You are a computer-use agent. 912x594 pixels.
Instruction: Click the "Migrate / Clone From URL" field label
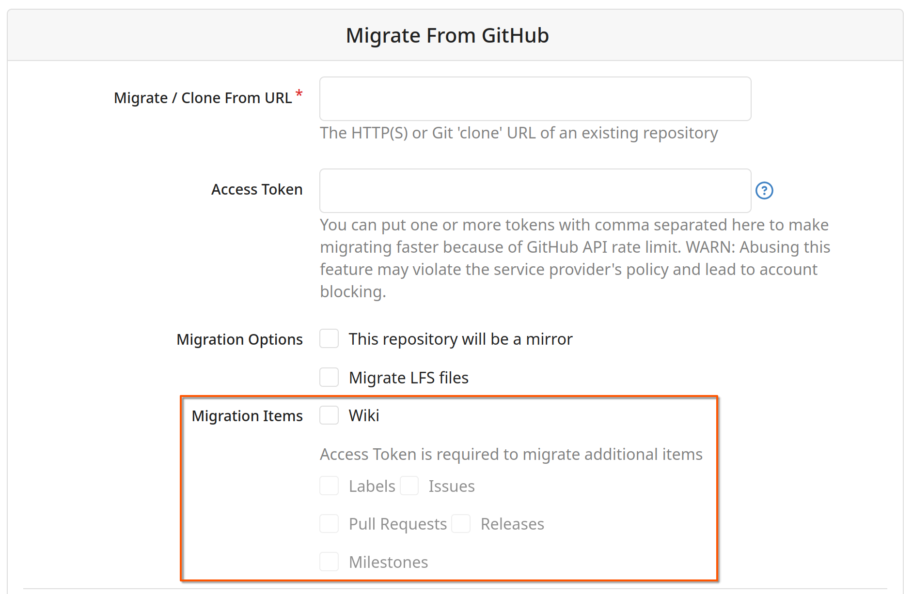pyautogui.click(x=203, y=98)
